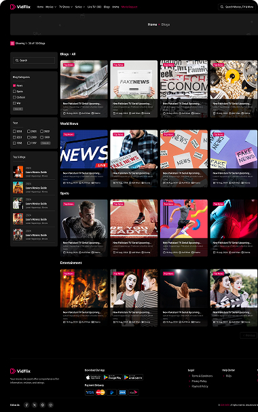Viewport: 258px width, 412px height.
Task: Click the sidebar blog Search field
Action: tap(34, 60)
